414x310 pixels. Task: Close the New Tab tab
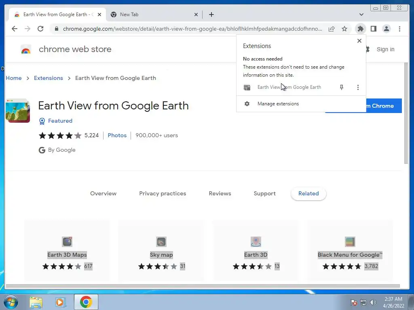[x=196, y=15]
